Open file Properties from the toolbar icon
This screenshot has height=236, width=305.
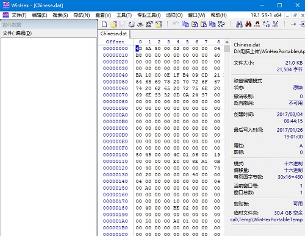(149, 24)
